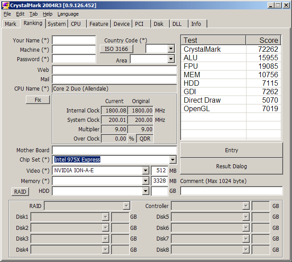The image size is (292, 262).
Task: Click the QDR button
Action: click(x=145, y=138)
